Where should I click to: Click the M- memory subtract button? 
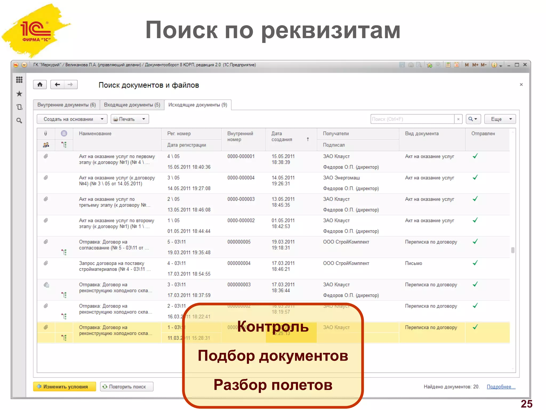(484, 65)
